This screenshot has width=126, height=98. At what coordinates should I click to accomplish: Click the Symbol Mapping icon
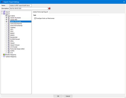(4, 57)
